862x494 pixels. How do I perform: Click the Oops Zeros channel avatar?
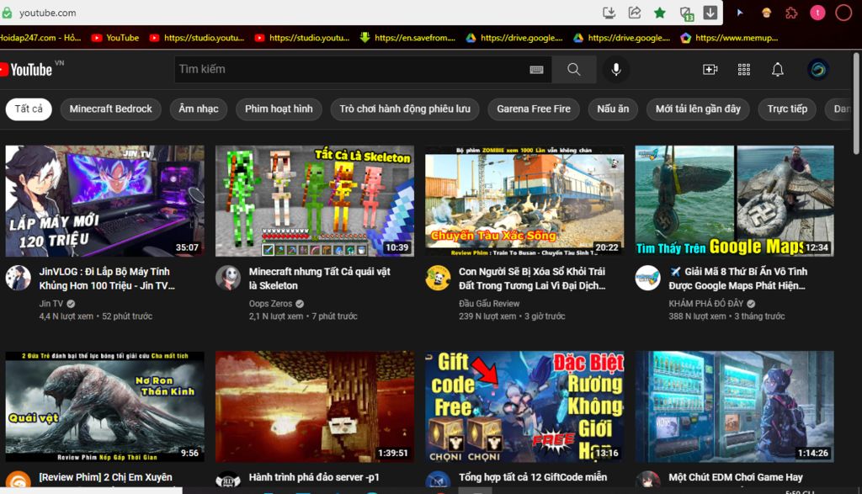(228, 278)
